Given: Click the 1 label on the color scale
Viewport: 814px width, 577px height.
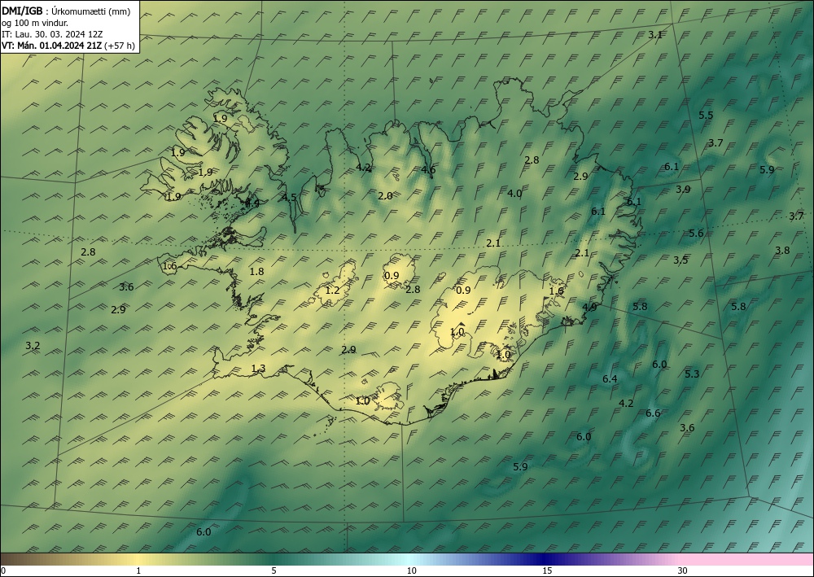Looking at the screenshot, I should tap(138, 570).
